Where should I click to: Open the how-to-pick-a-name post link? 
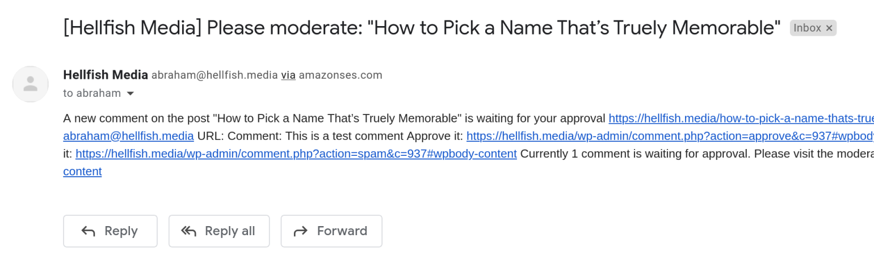(741, 118)
